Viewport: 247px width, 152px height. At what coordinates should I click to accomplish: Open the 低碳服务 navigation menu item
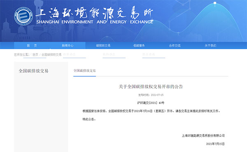click(x=139, y=46)
